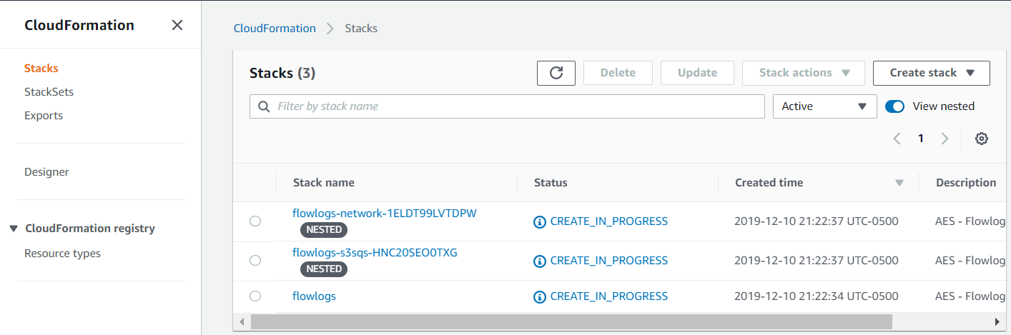The height and width of the screenshot is (335, 1011).
Task: Click NESTED badge under flowlogs-network
Action: [x=324, y=230]
